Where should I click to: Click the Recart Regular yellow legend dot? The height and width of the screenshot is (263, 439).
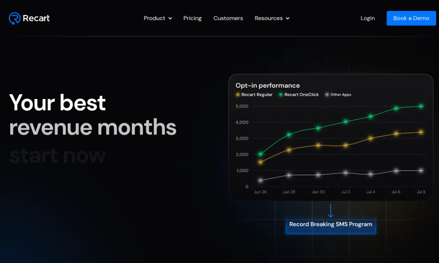click(x=238, y=95)
